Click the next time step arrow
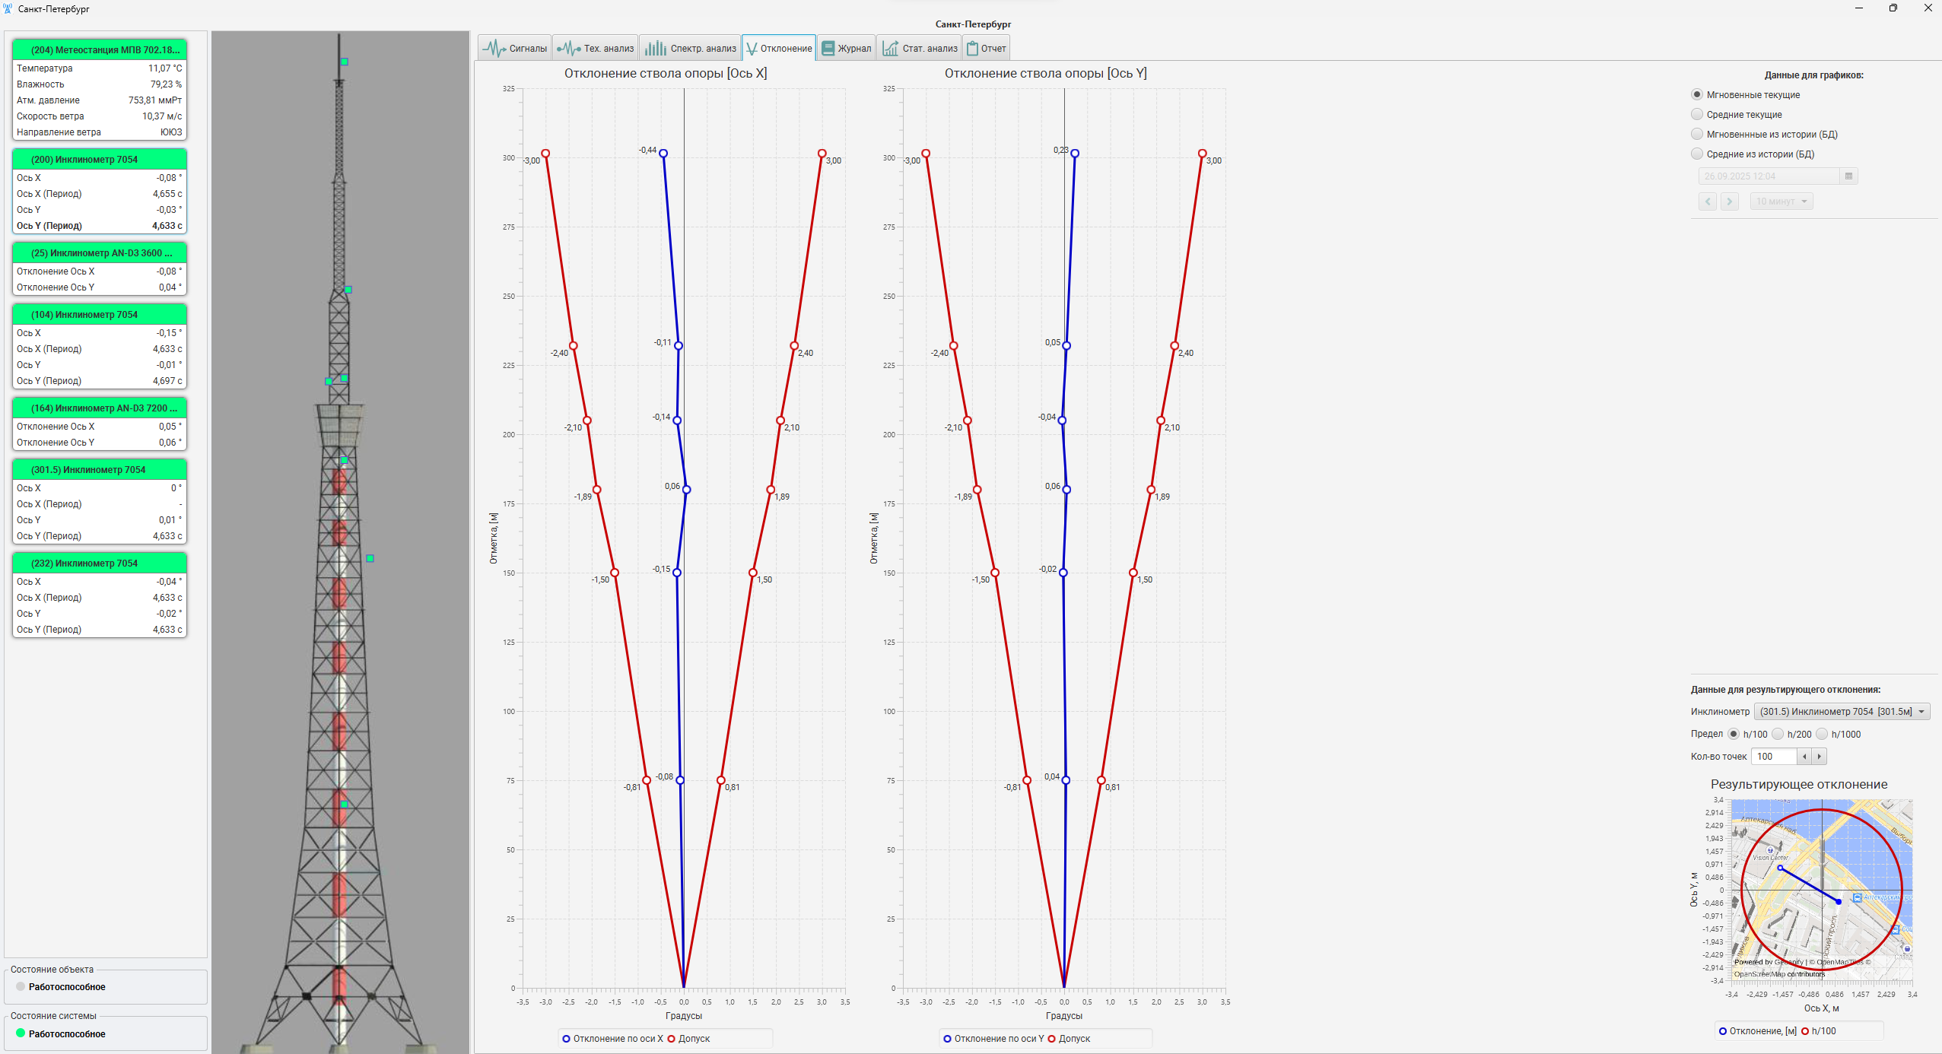 1730,202
